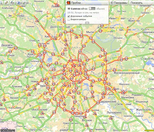Click the roadworks sign near Московский

(42, 113)
